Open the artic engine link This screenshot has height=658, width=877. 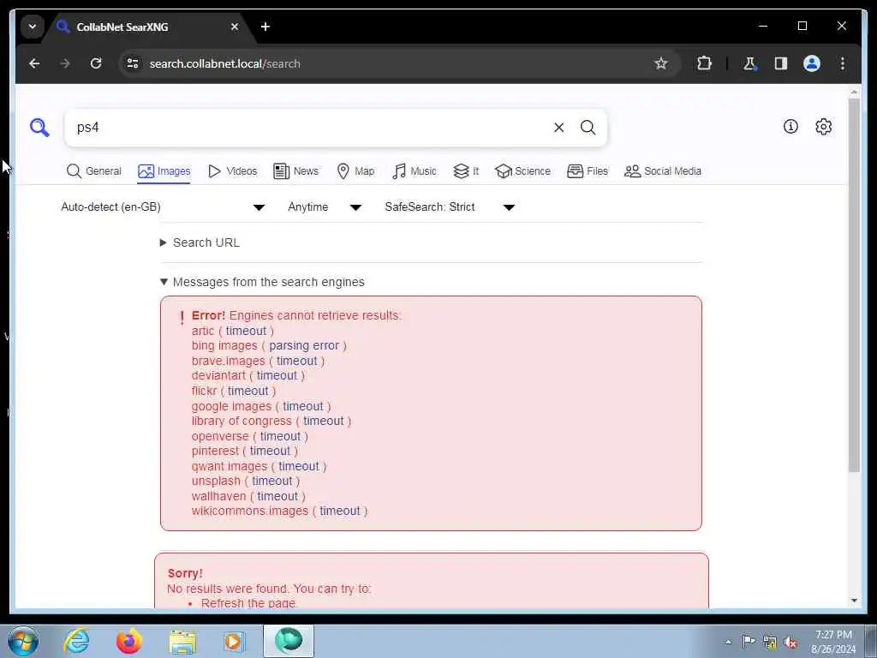point(202,331)
